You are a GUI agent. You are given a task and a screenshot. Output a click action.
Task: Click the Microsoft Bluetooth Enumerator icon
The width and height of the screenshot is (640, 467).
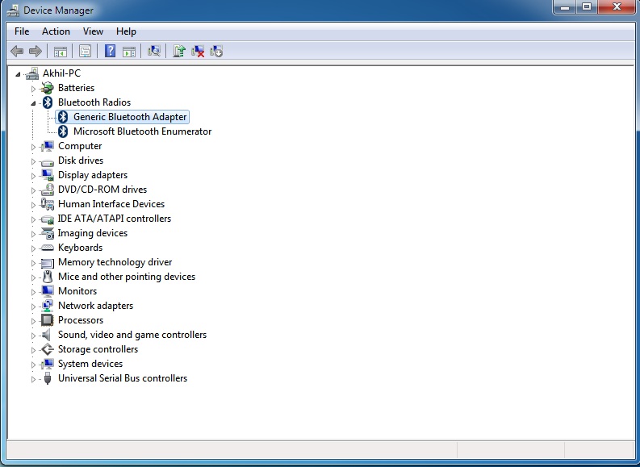(x=62, y=131)
